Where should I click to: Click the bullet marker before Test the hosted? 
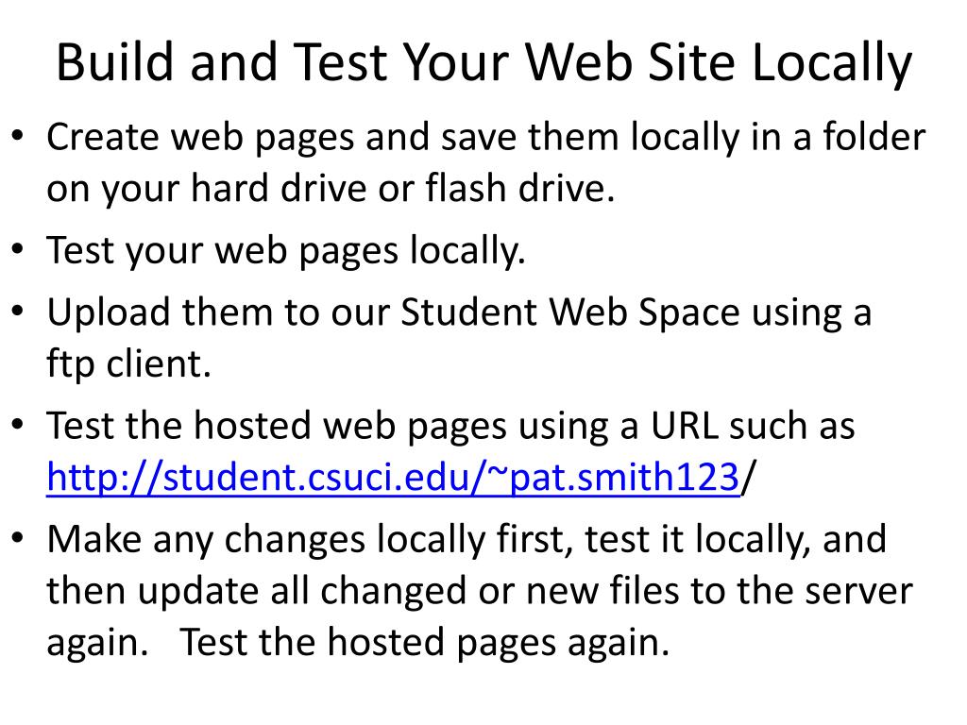(x=17, y=425)
